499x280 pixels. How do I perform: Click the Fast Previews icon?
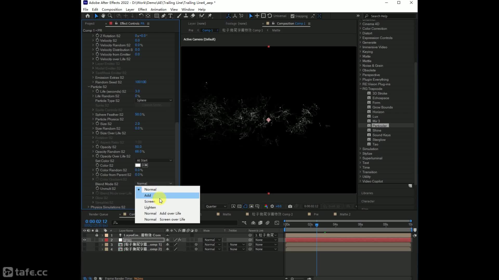[x=233, y=206]
